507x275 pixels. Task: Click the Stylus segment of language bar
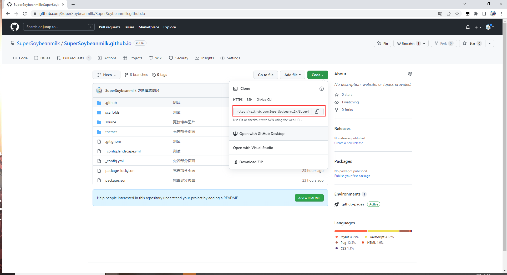351,231
